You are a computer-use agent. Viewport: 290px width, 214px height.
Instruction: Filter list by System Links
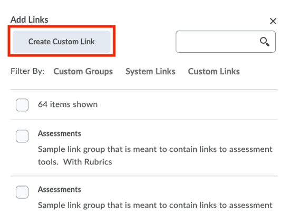(x=150, y=71)
